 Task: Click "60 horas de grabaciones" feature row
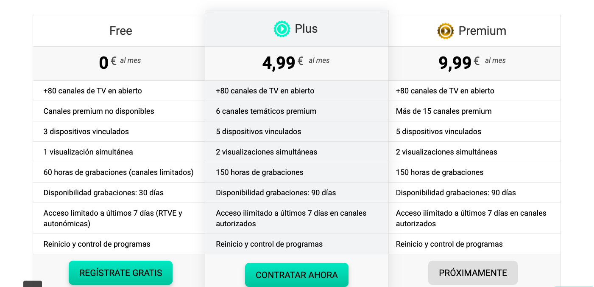118,172
